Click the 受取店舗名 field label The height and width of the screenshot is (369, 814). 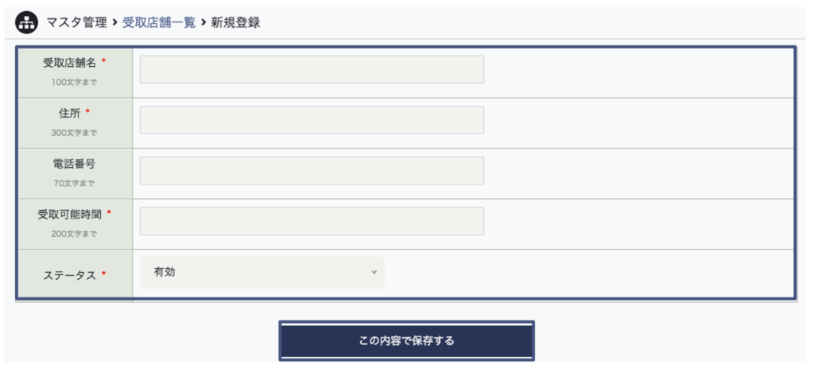(69, 63)
